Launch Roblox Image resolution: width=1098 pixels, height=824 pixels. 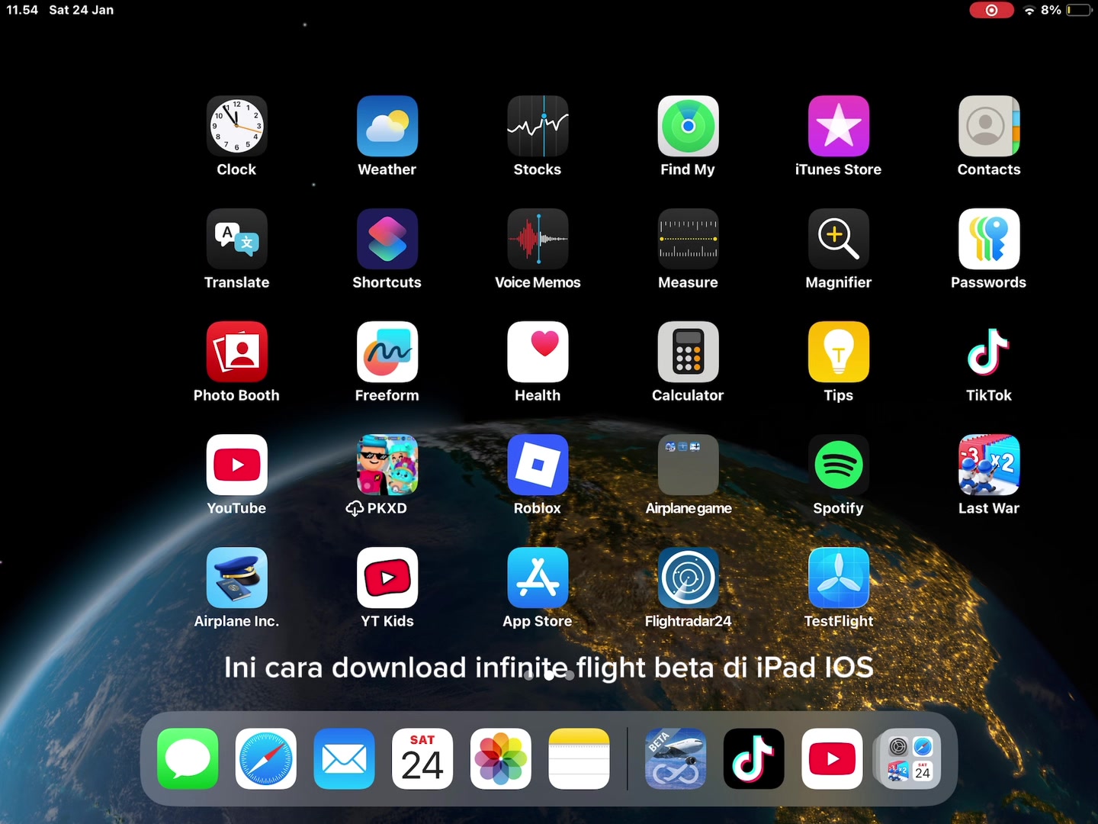pos(538,465)
